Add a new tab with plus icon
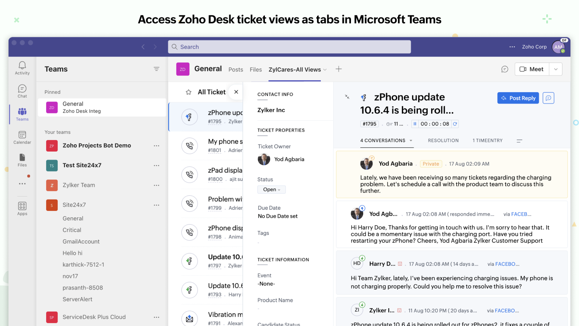 338,69
